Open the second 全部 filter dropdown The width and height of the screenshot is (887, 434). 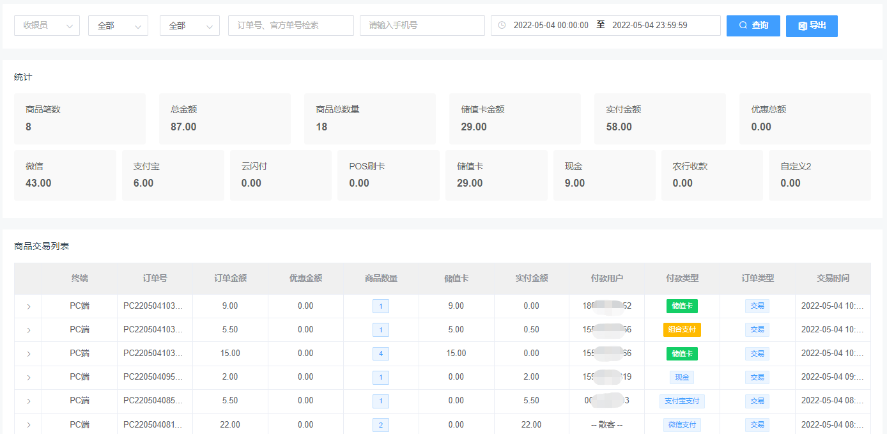(190, 26)
